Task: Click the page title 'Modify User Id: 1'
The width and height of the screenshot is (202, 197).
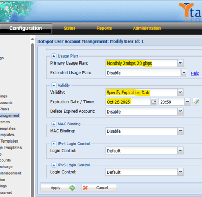Action: coord(127,41)
